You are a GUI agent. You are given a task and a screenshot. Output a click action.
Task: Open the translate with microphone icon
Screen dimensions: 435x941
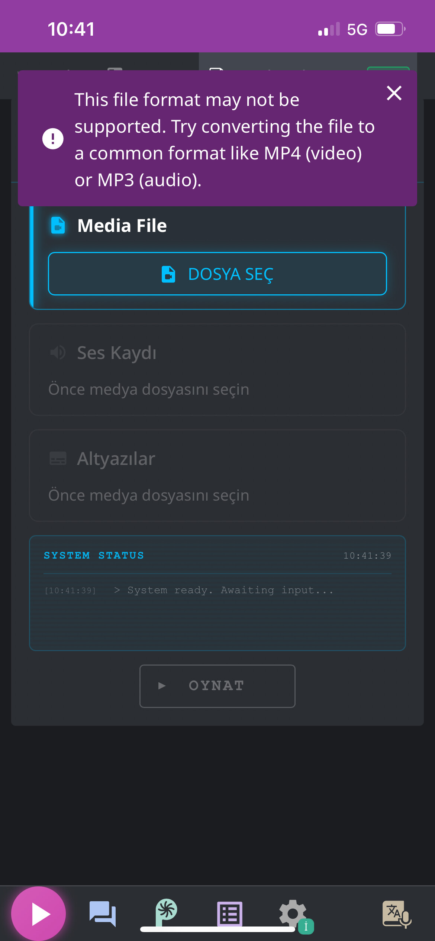point(396,914)
